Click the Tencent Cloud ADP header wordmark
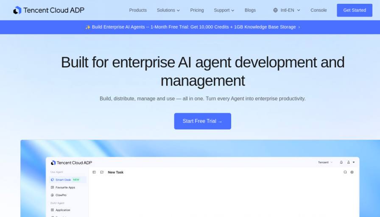 point(54,10)
